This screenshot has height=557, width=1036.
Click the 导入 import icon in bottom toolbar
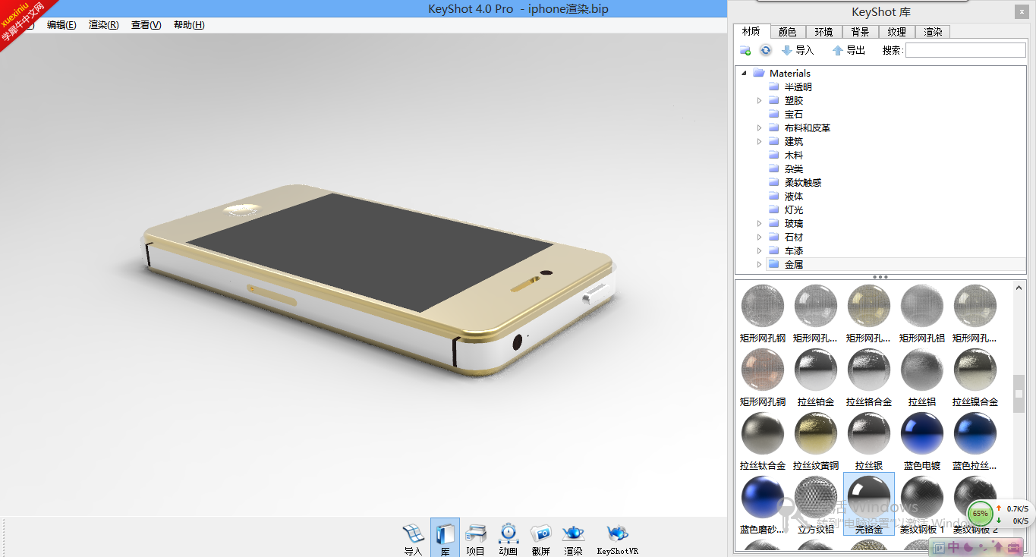413,538
